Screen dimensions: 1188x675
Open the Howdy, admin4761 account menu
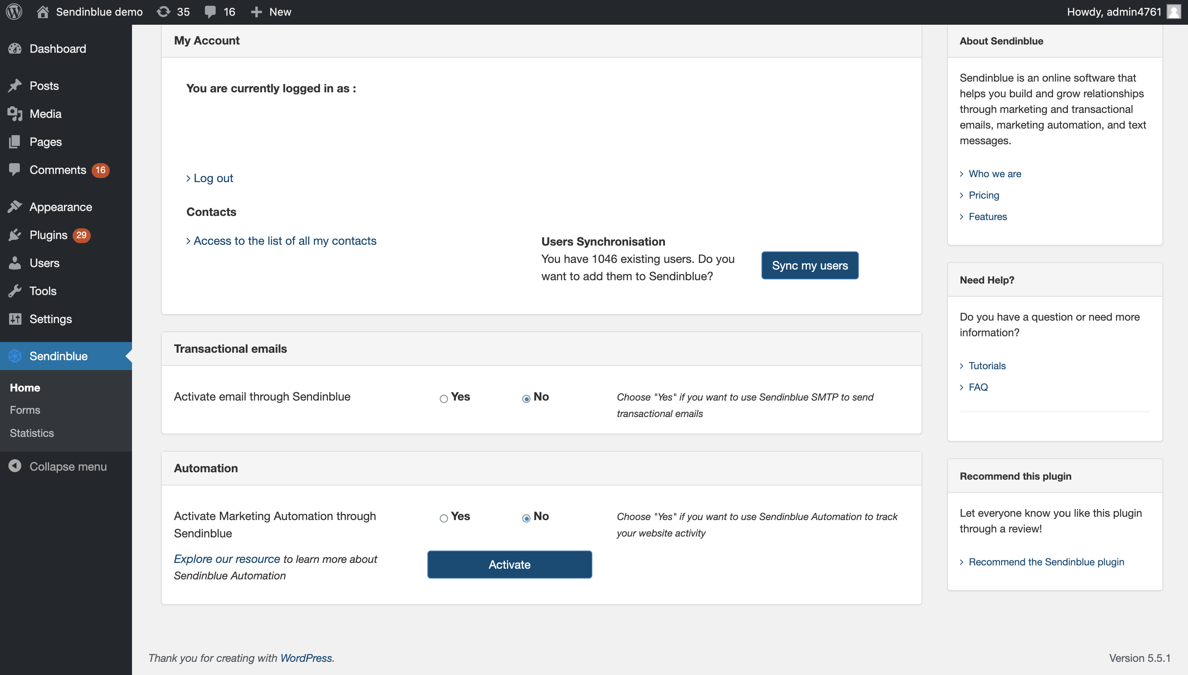point(1114,12)
